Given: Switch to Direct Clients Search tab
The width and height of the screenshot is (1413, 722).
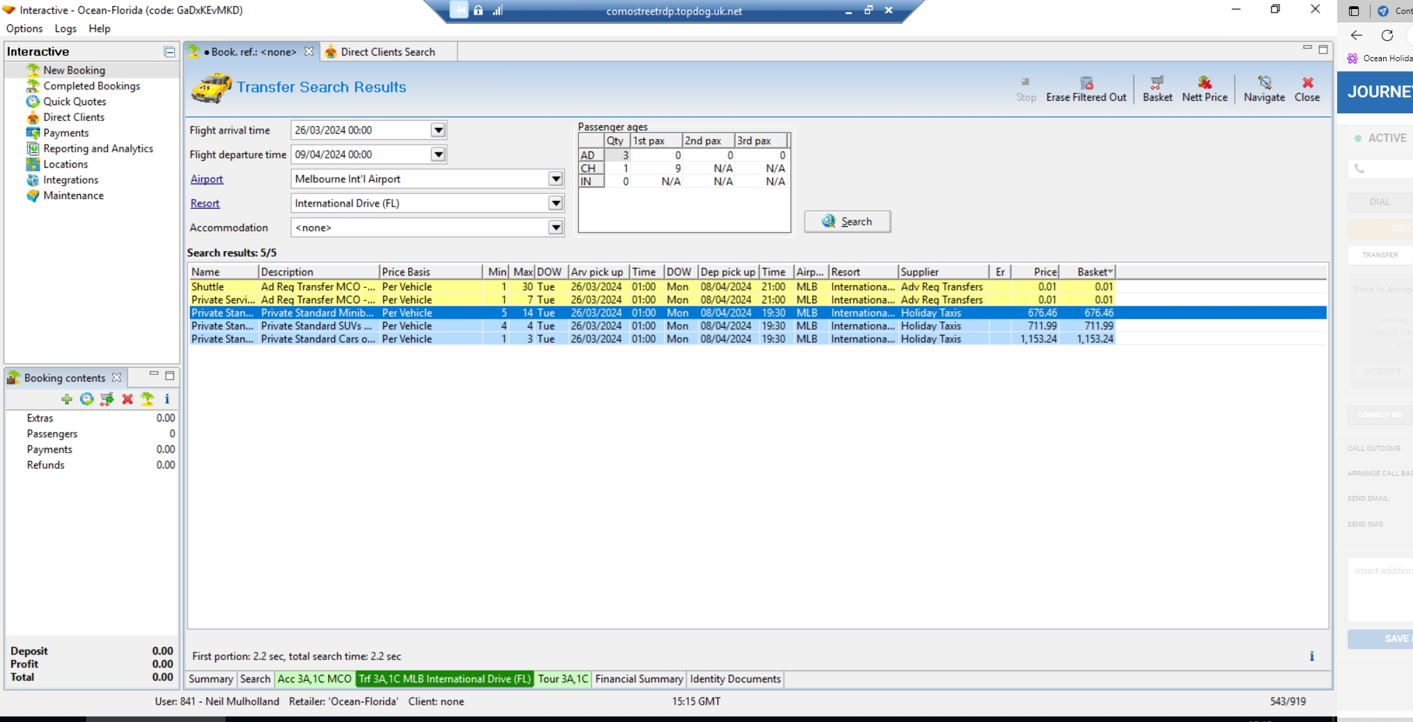Looking at the screenshot, I should (387, 51).
